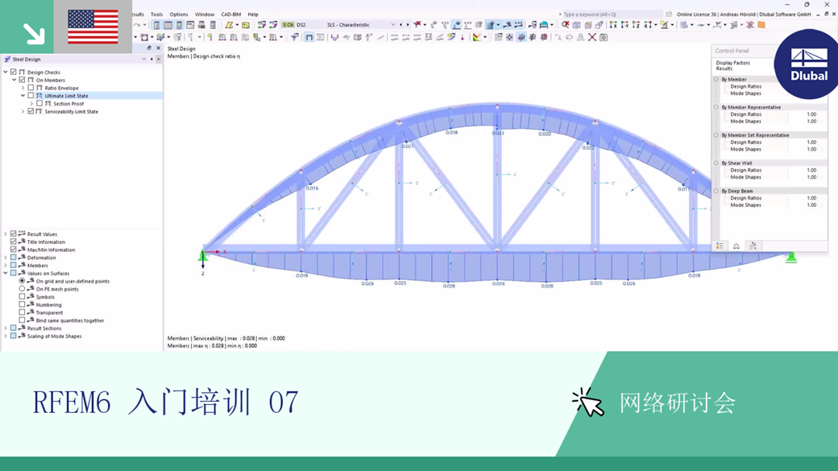Image resolution: width=838 pixels, height=471 pixels.
Task: Click the colored results display icon beside S Ch
Action: coord(273,25)
